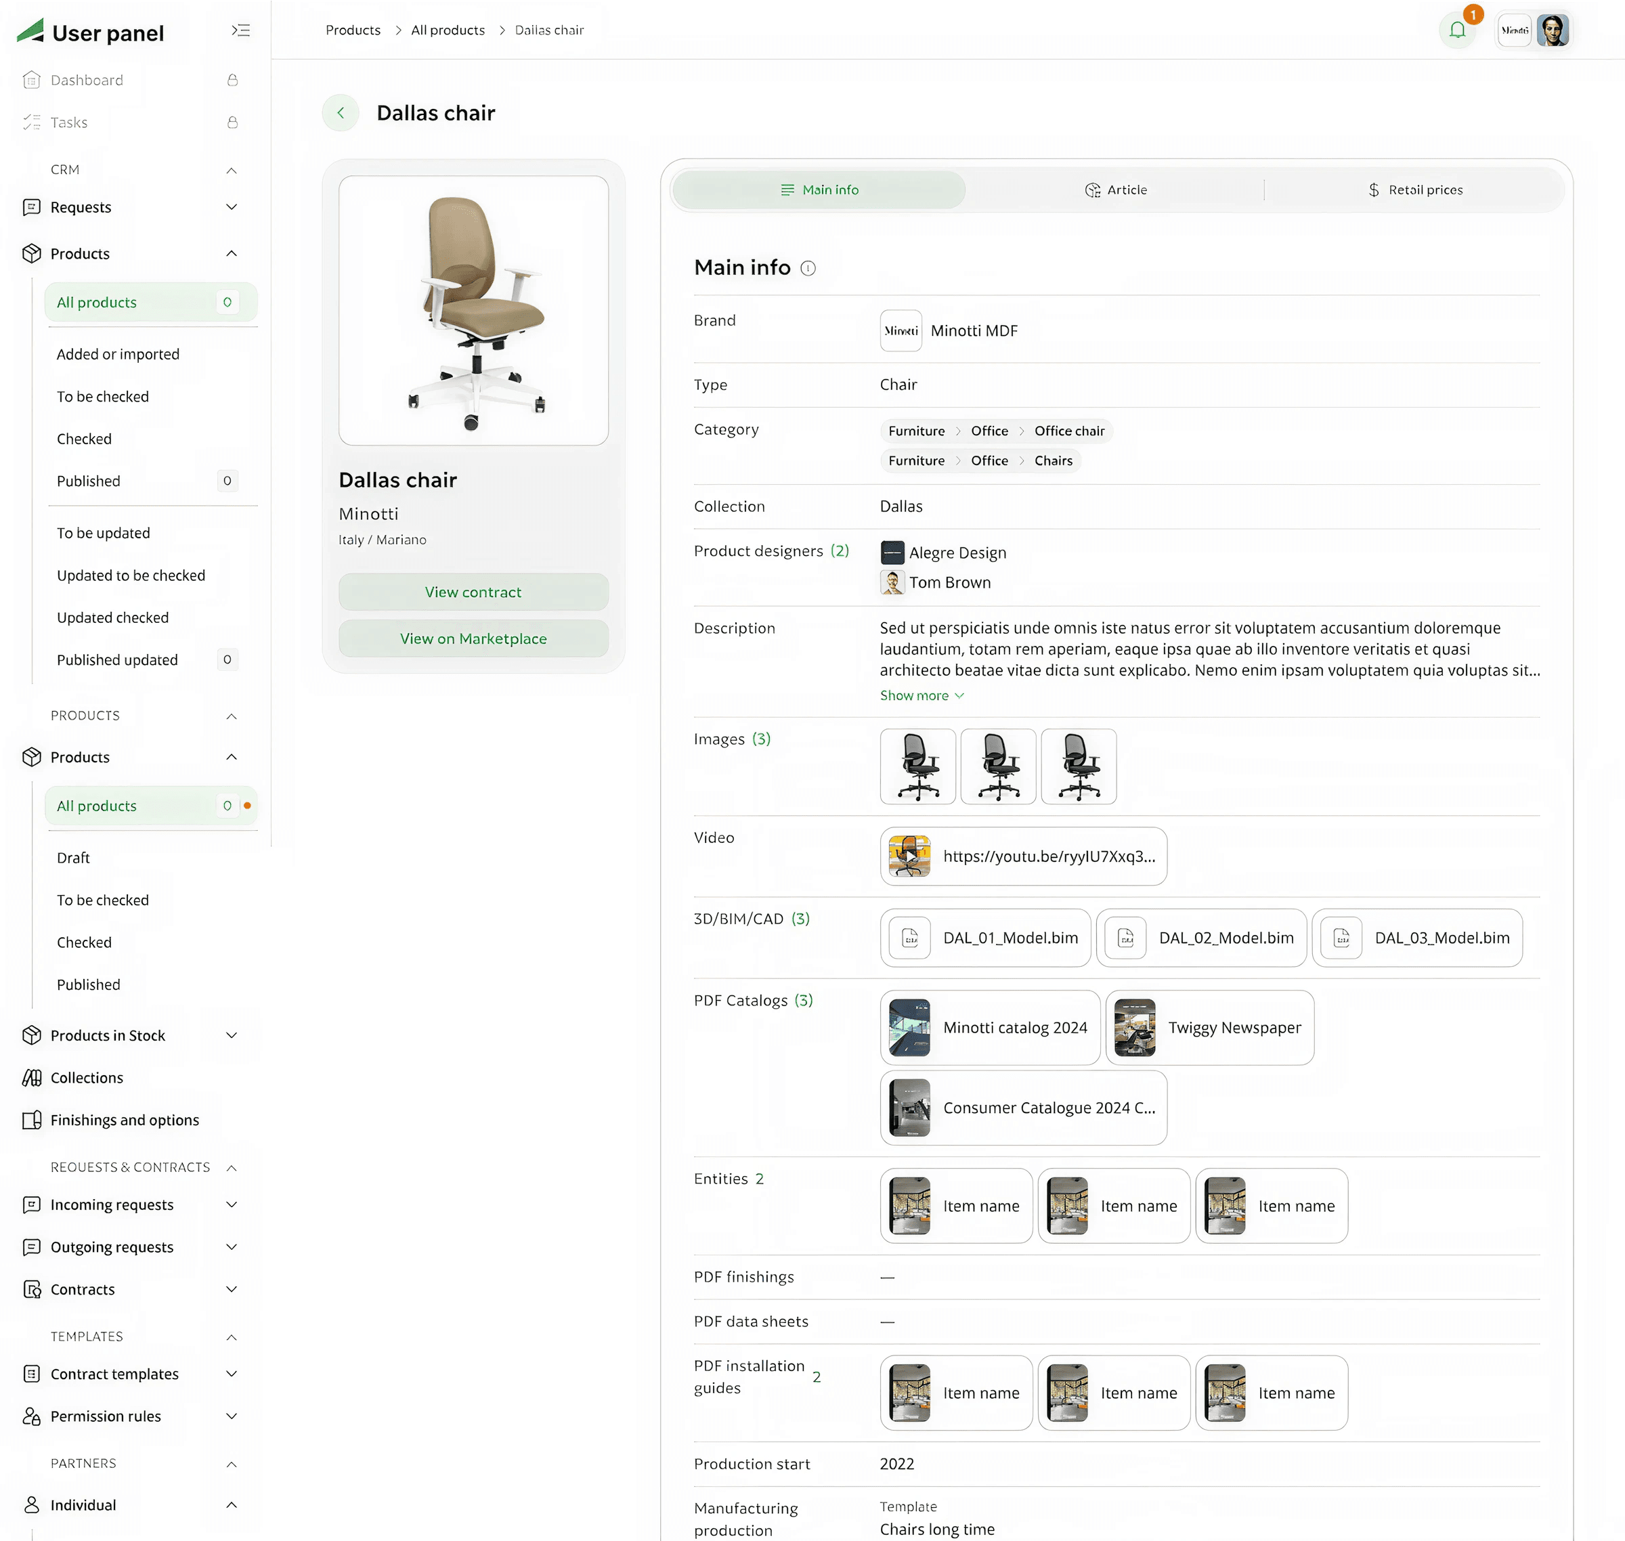The image size is (1625, 1541).
Task: Collapse the CRM section
Action: 232,170
